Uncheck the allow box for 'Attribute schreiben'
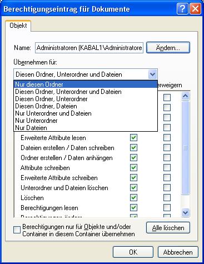 tap(133, 168)
